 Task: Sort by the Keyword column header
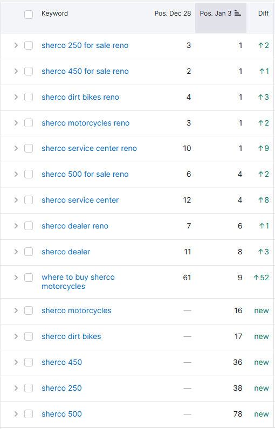54,13
